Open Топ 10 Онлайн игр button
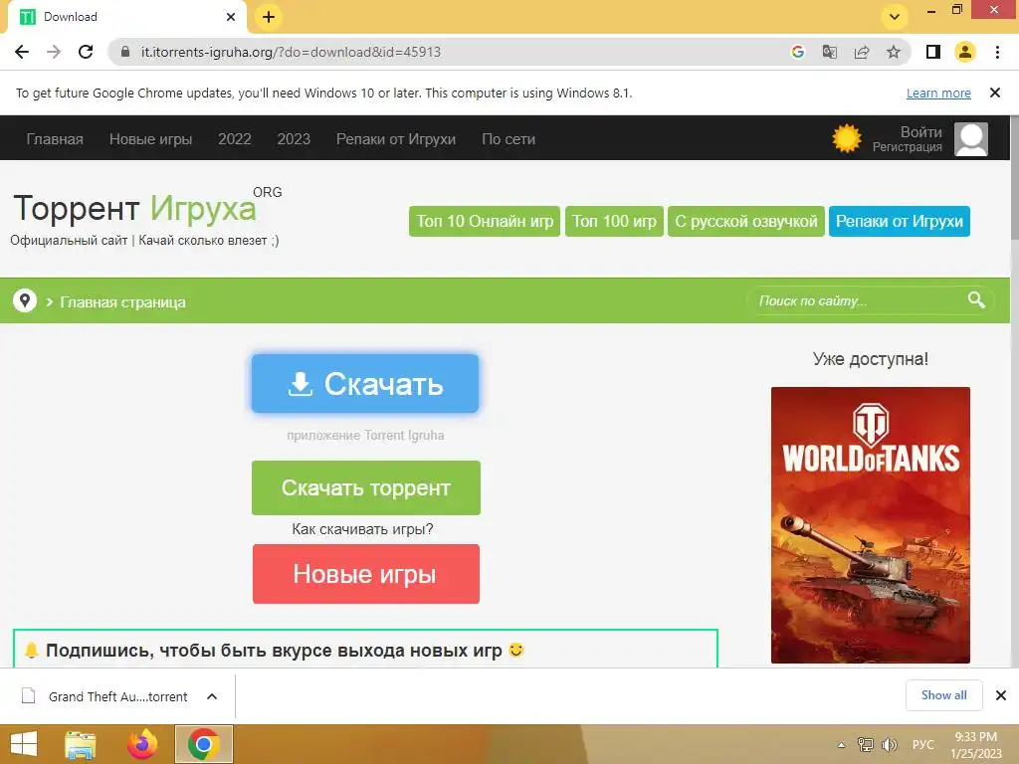Screen dimensions: 1019x764 pyautogui.click(x=485, y=222)
